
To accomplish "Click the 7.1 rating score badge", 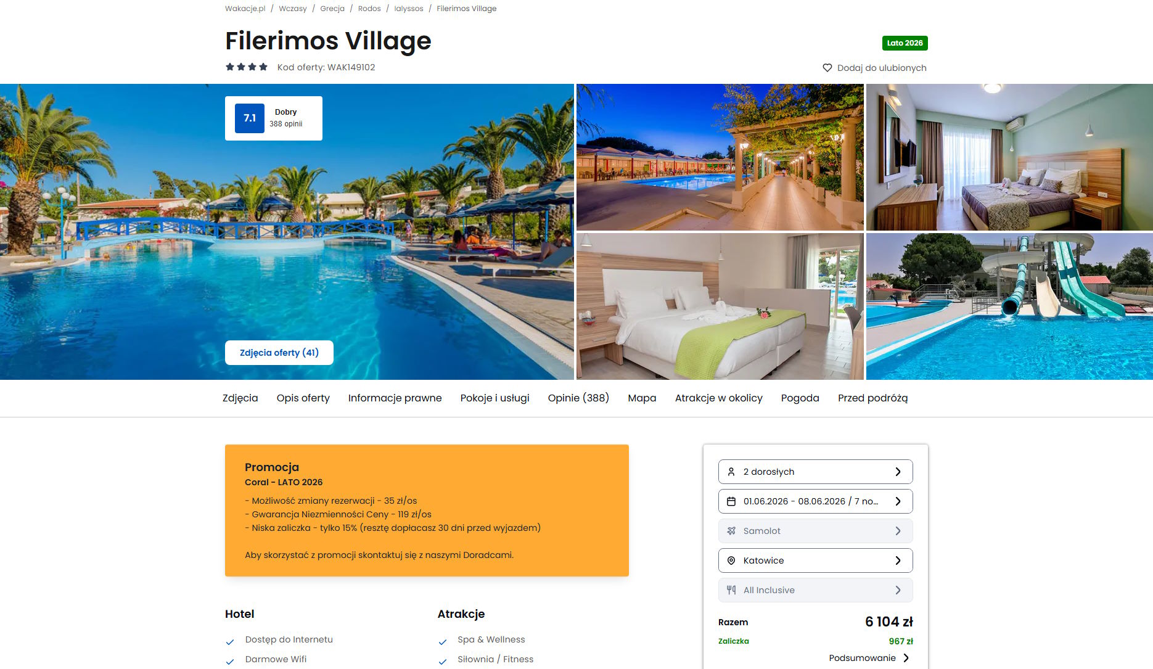I will [x=250, y=118].
